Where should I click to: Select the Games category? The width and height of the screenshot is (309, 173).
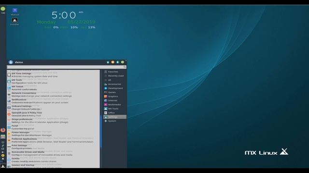point(115,92)
